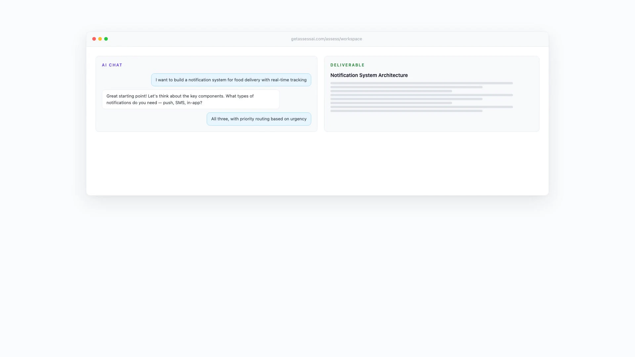Click the "push, SMS, in-app?" text line
The width and height of the screenshot is (635, 357).
click(x=182, y=103)
